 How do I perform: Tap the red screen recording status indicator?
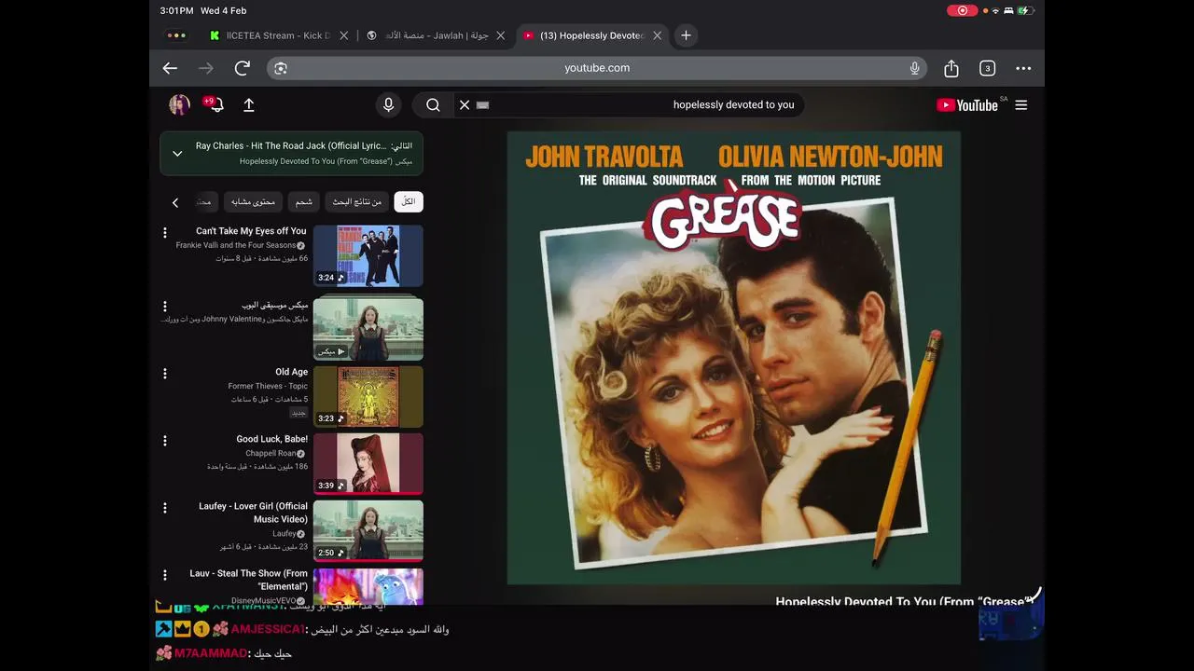[x=962, y=10]
